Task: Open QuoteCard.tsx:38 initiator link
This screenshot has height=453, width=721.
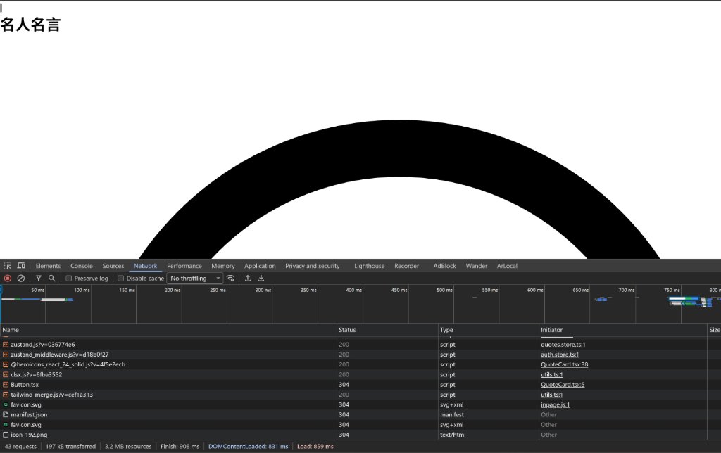Action: 564,364
